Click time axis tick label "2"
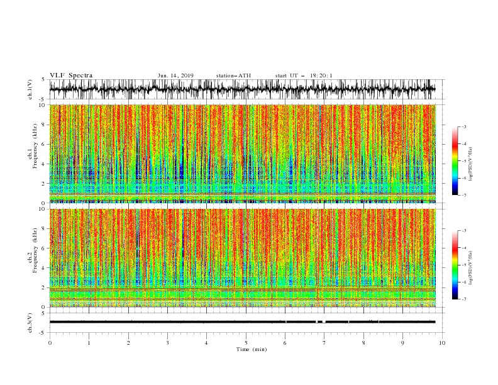 128,343
